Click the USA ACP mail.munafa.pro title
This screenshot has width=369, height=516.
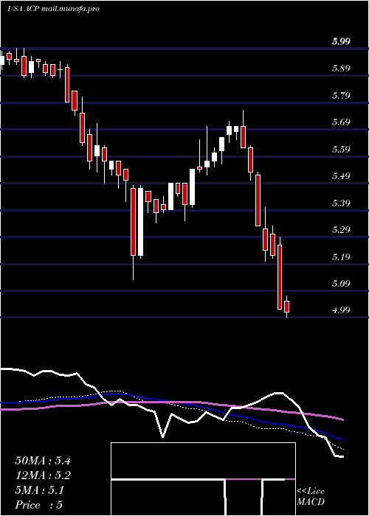click(53, 9)
